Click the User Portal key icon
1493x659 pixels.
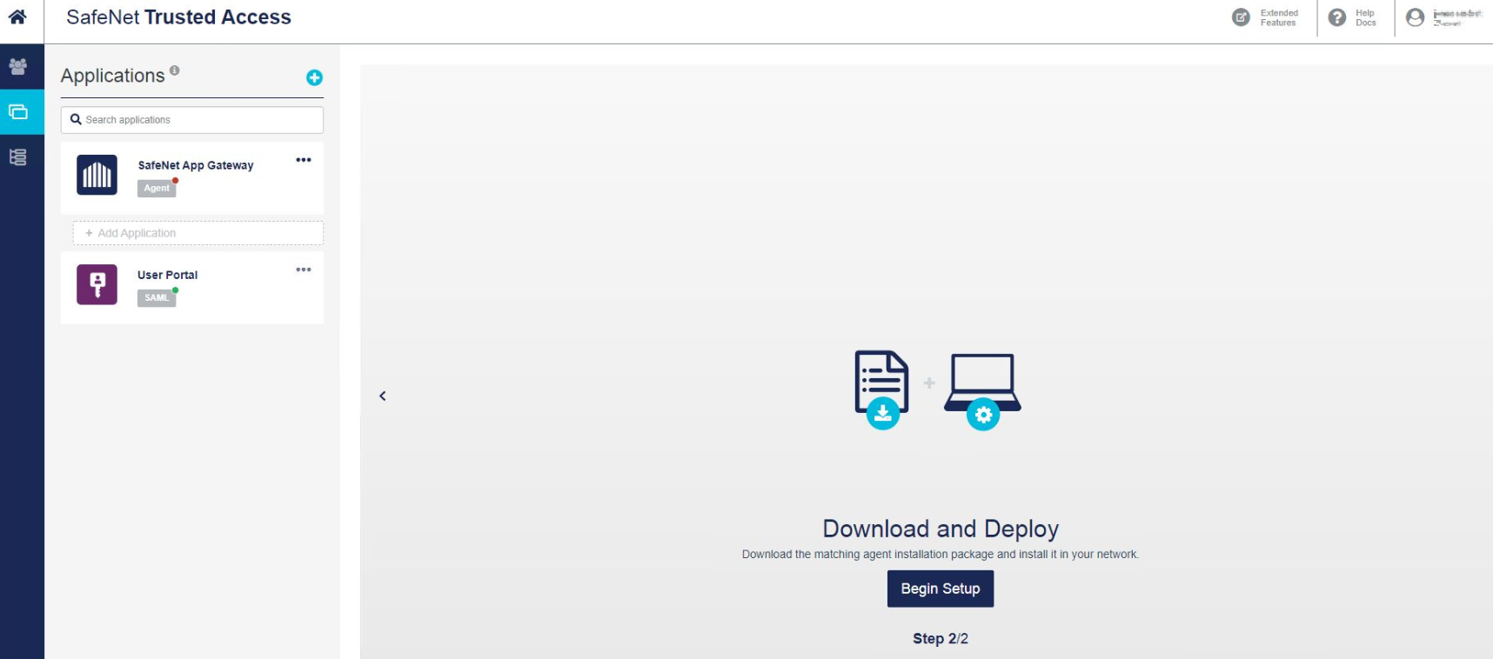pyautogui.click(x=97, y=284)
